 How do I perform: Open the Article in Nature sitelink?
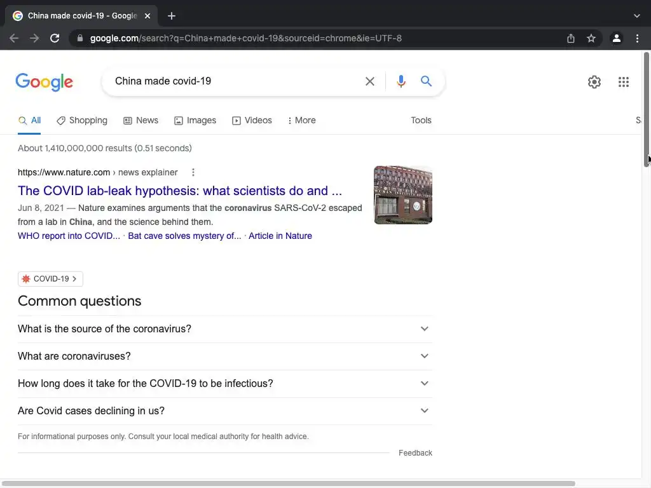pyautogui.click(x=280, y=236)
